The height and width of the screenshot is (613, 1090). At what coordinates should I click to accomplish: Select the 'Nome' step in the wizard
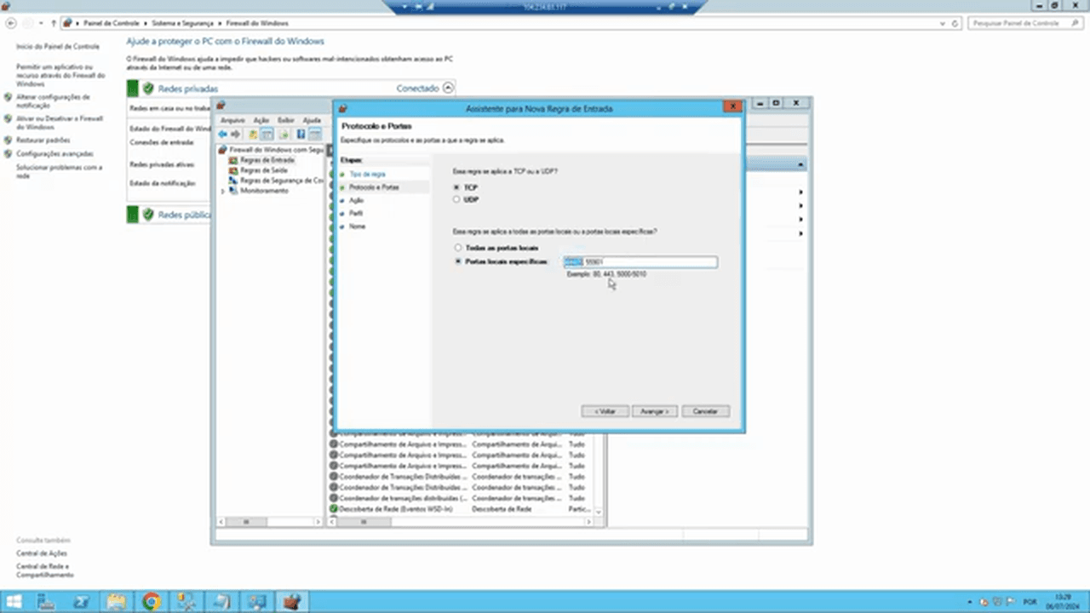coord(357,226)
